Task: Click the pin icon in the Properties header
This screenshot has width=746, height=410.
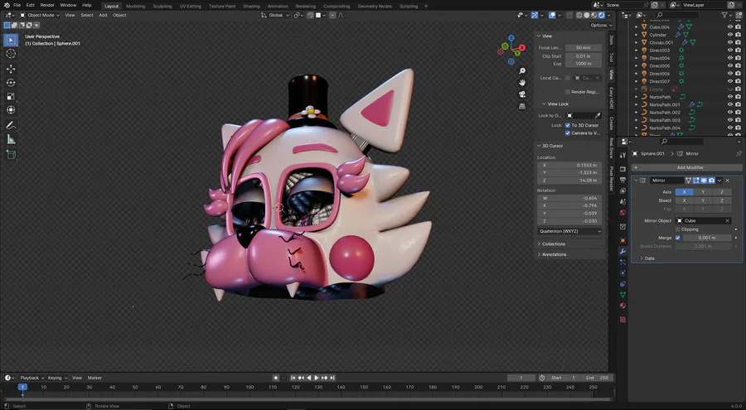Action: point(739,153)
